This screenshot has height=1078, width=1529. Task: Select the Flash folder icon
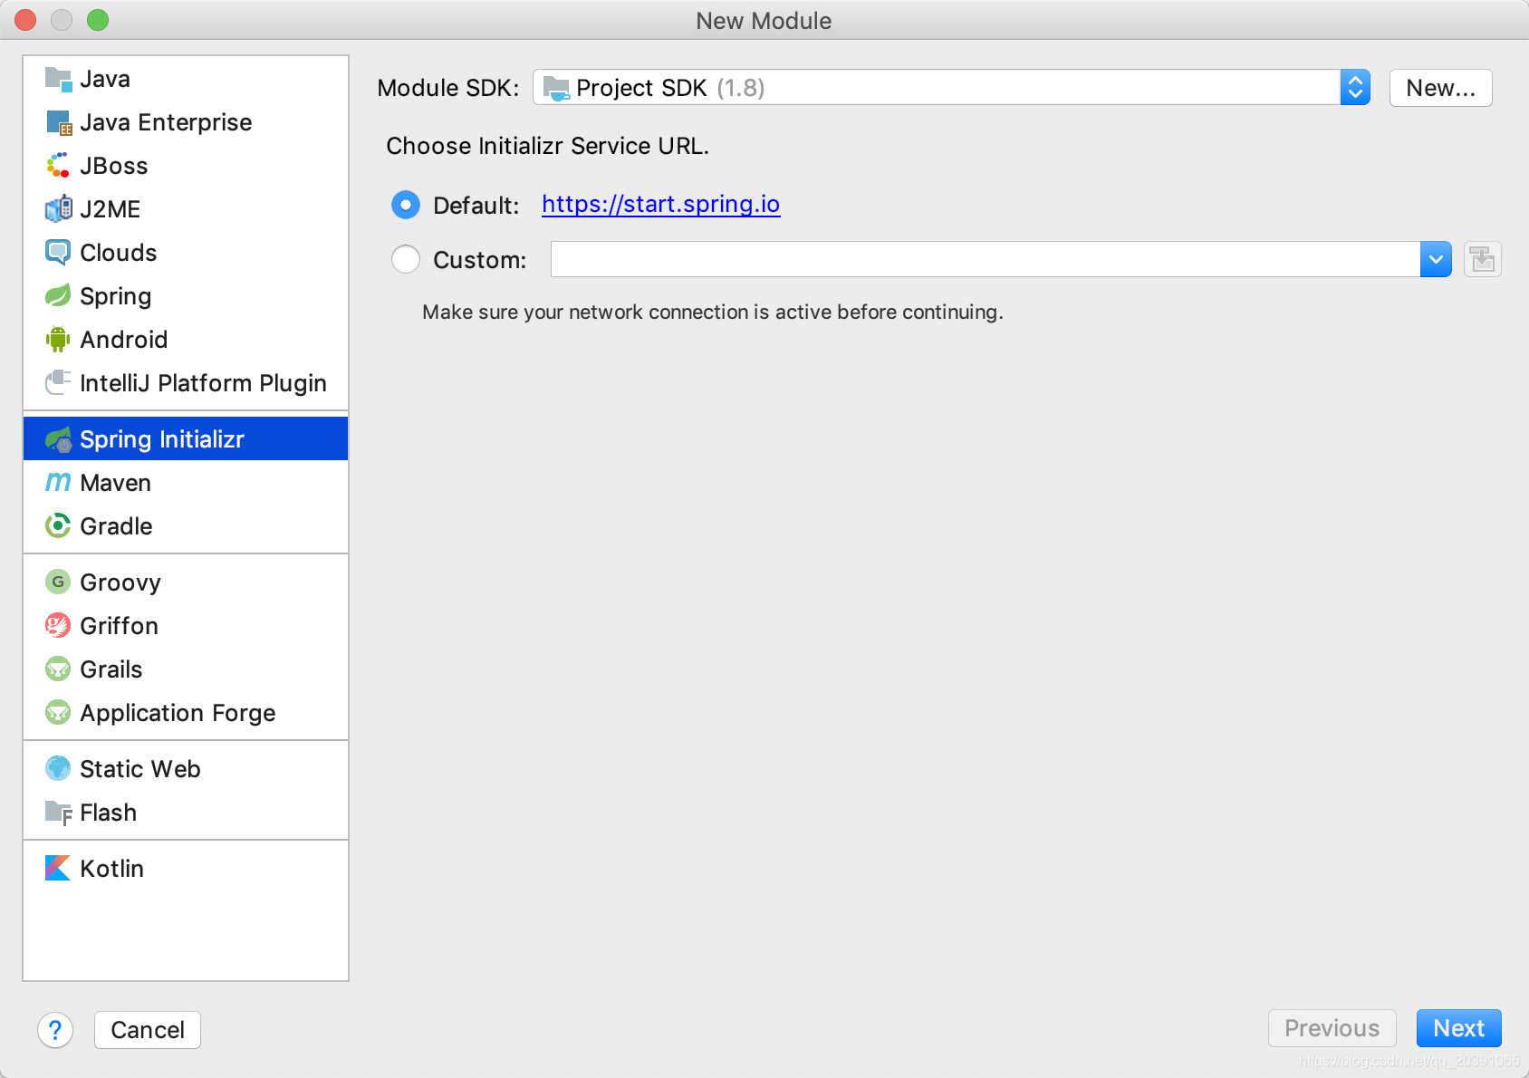point(58,813)
